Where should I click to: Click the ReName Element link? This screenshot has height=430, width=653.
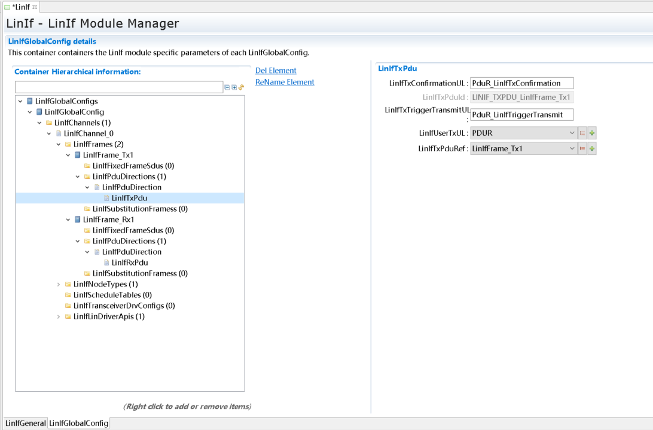point(285,82)
